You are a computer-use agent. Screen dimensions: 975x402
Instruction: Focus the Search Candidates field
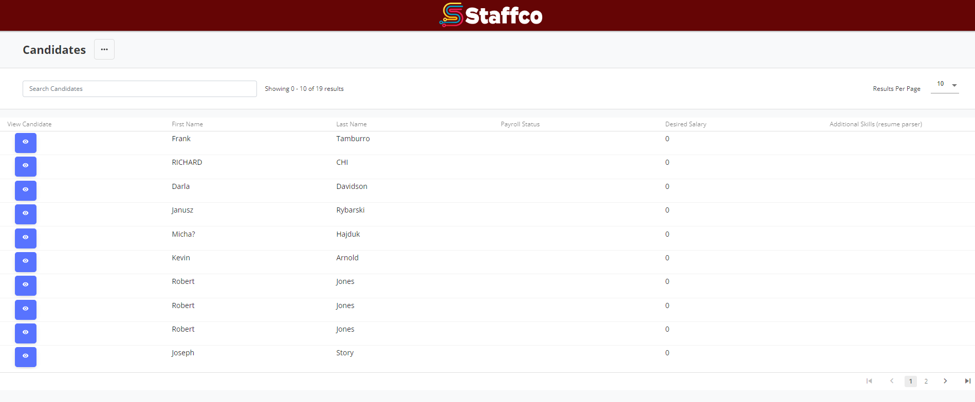140,89
